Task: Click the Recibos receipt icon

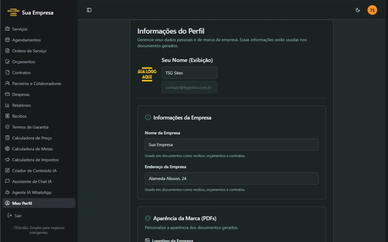Action: (7, 116)
